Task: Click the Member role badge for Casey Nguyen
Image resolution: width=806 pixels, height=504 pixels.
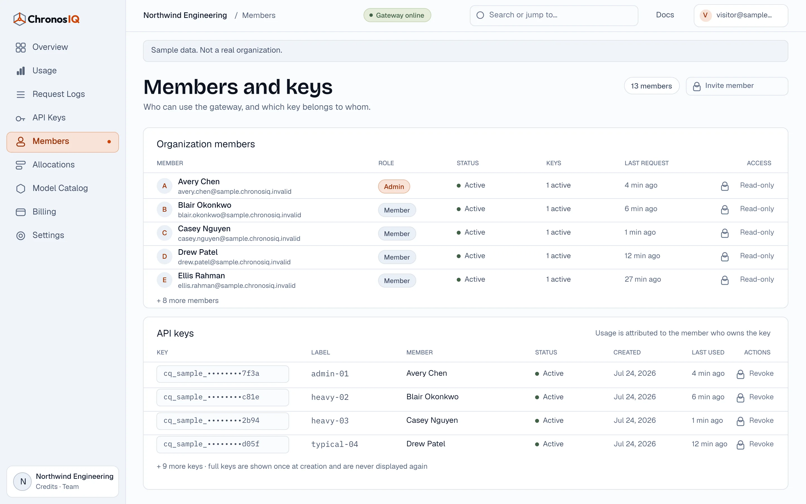Action: 397,234
